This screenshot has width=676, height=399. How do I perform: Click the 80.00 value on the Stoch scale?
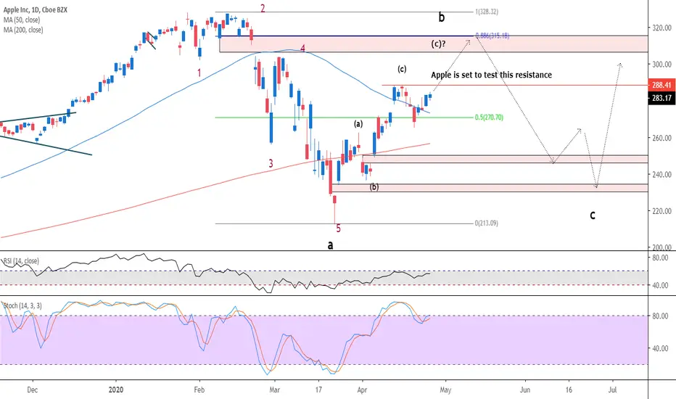pyautogui.click(x=660, y=316)
